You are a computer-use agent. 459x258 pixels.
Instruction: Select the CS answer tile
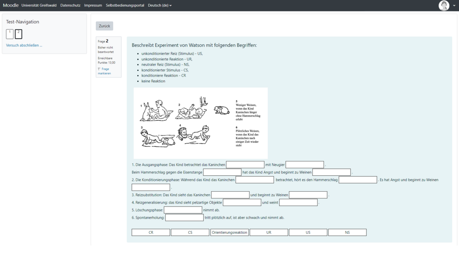190,232
